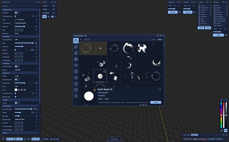Screen dimensions: 229x142
Task: Click the reset icon beside Resize button
Action: [x=194, y=12]
